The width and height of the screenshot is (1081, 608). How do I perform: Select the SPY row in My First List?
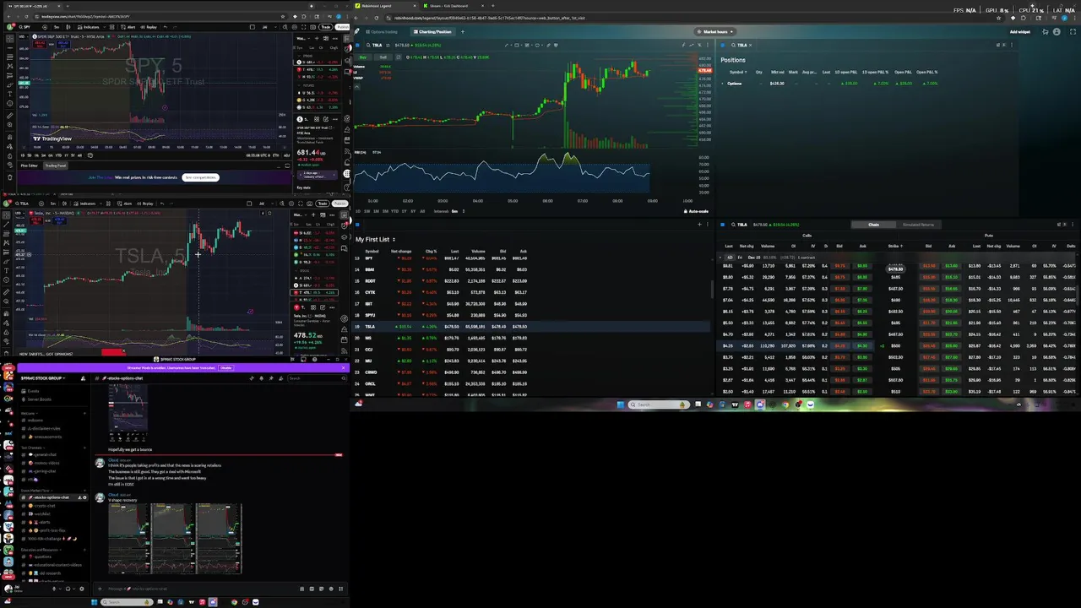pos(532,258)
